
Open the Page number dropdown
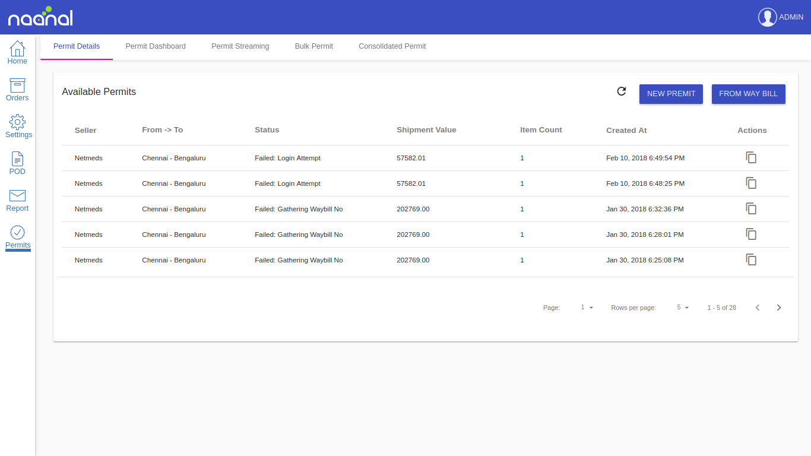[x=587, y=307]
